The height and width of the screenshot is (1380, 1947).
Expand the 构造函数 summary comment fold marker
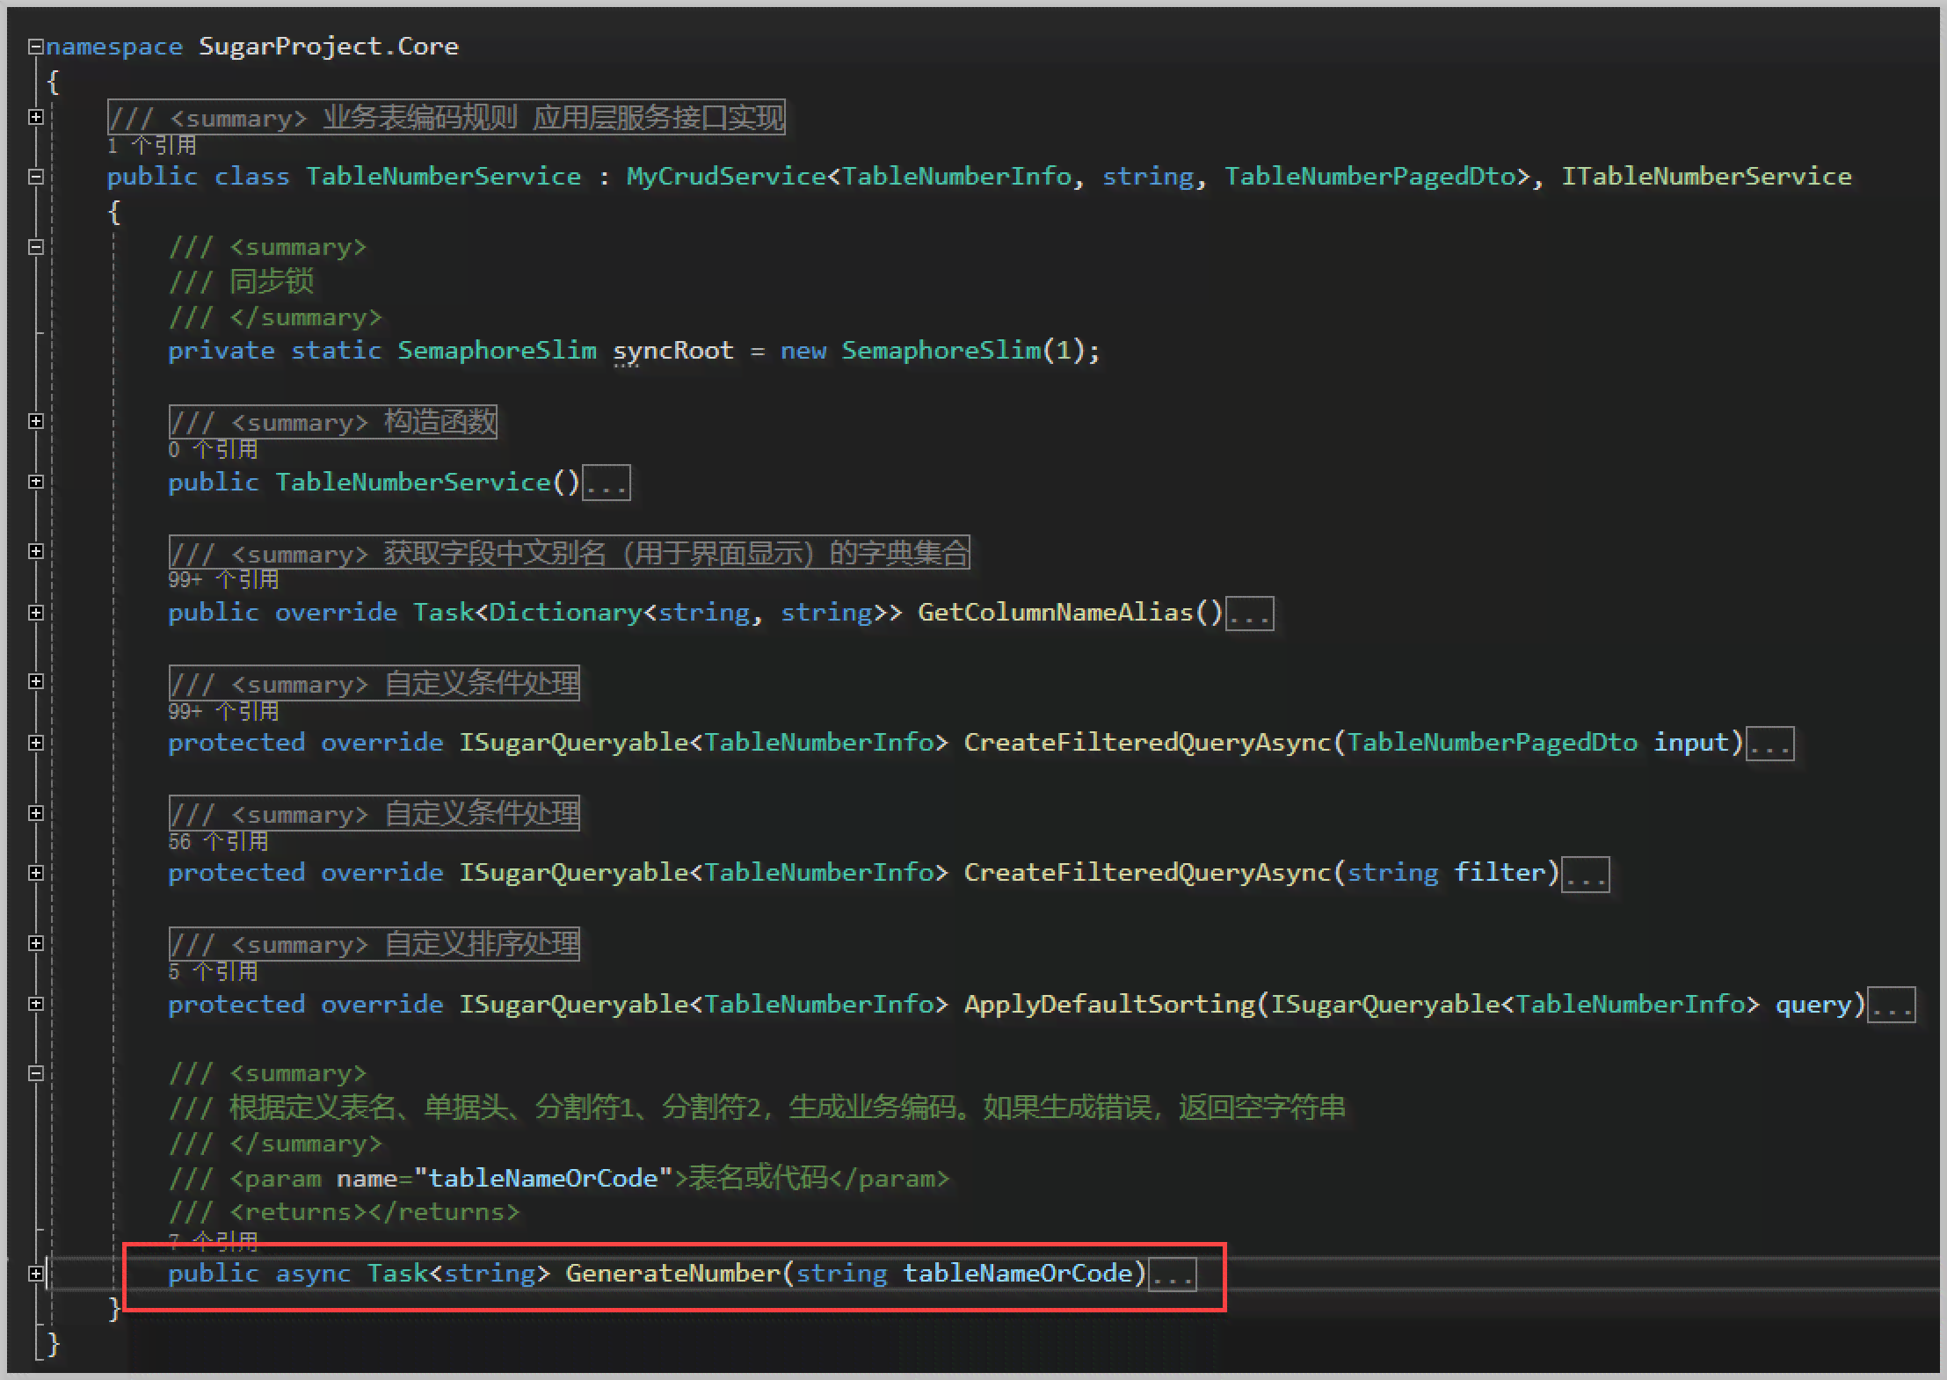tap(36, 421)
